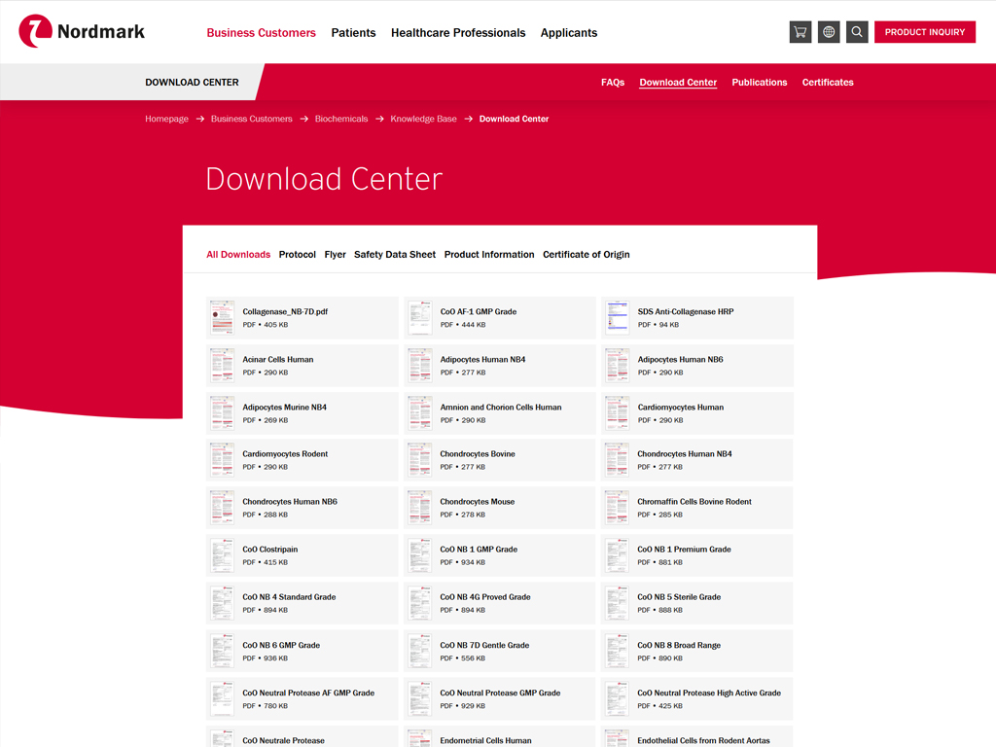Click the Collagenase_NB-7D.pdf file thumbnail

point(223,318)
